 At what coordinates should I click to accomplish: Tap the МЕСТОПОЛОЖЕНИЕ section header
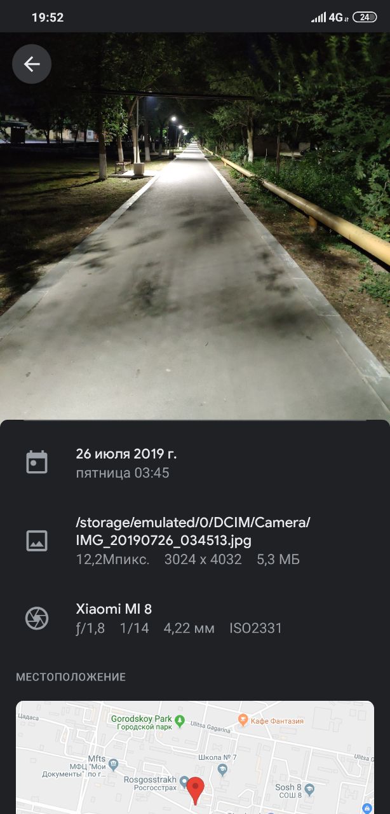point(71,677)
